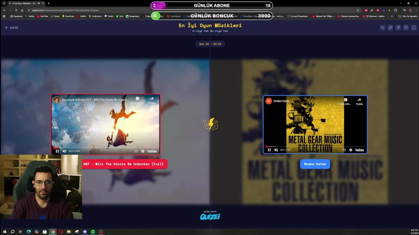Open taskbar Search
This screenshot has height=235, width=419.
click(12, 232)
